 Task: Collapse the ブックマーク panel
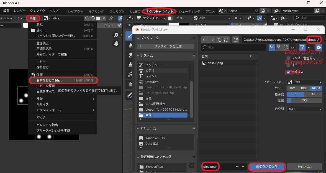pyautogui.click(x=138, y=38)
